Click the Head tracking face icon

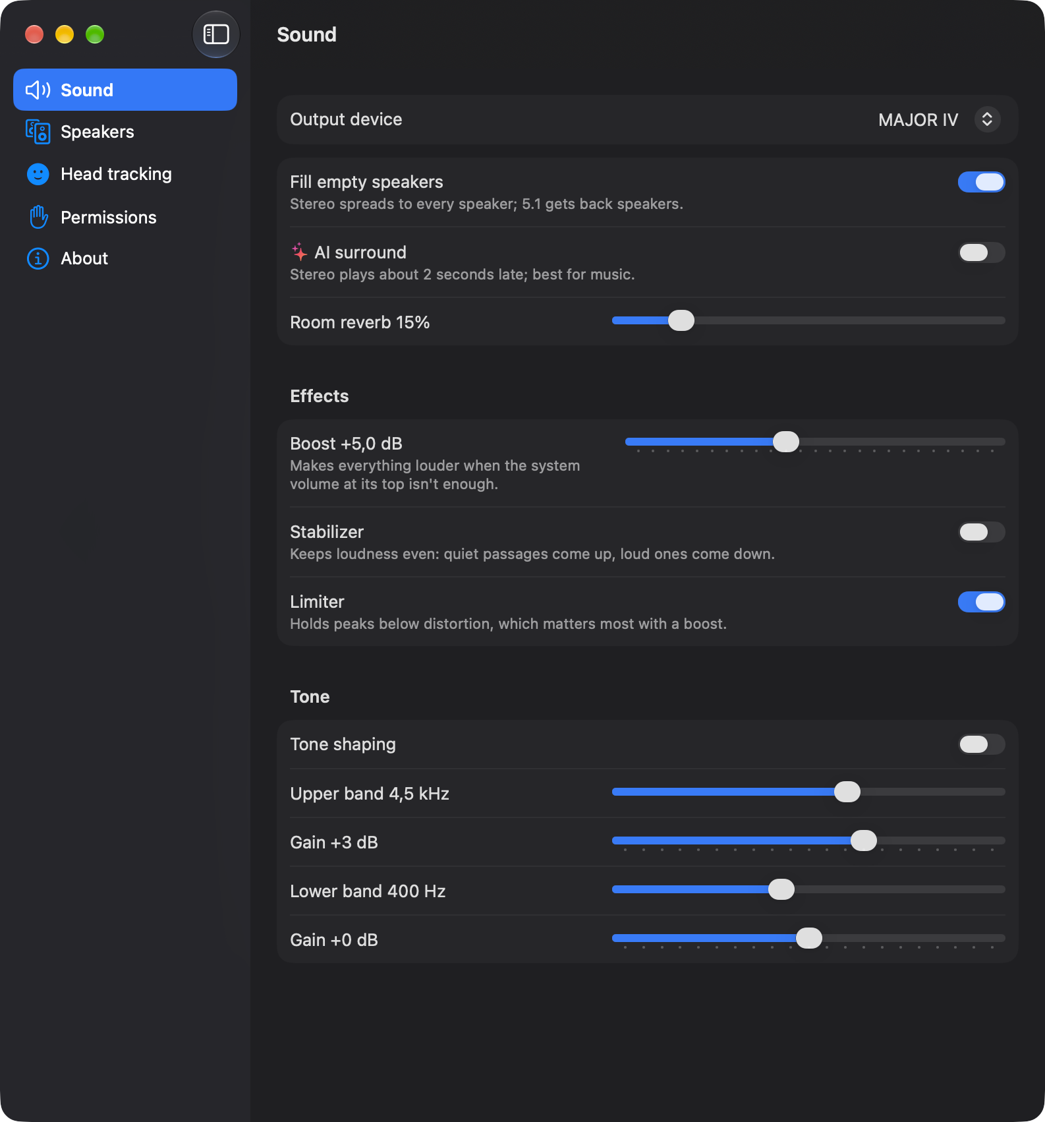38,174
